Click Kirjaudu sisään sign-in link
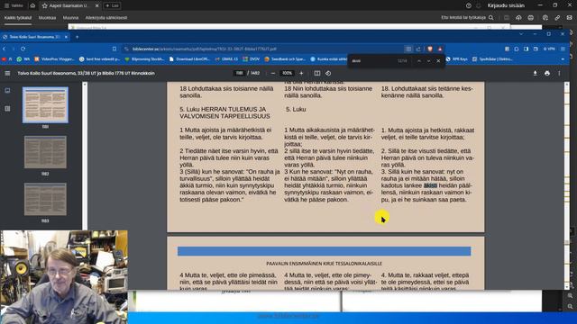 pyautogui.click(x=506, y=5)
